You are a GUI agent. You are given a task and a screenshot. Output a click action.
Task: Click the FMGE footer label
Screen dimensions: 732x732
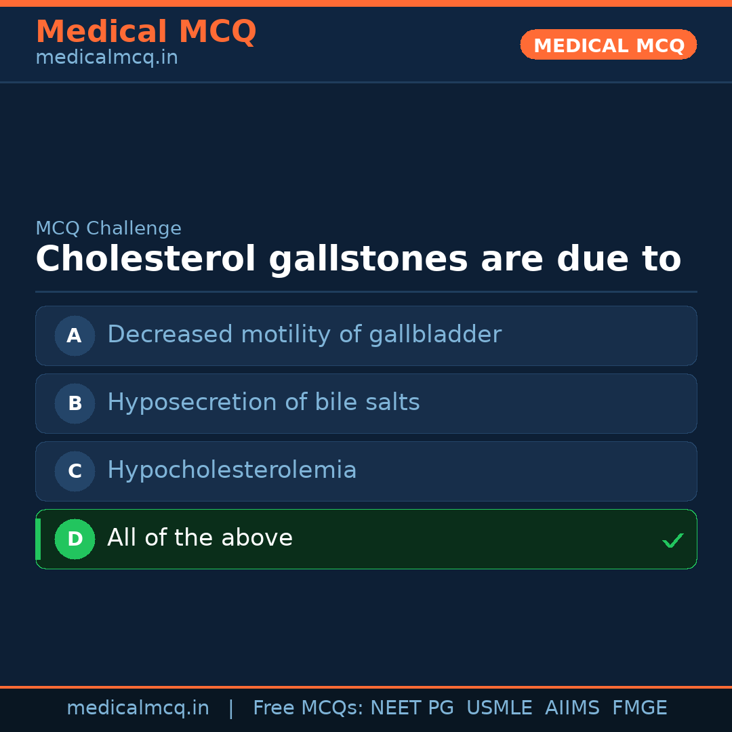pyautogui.click(x=640, y=708)
